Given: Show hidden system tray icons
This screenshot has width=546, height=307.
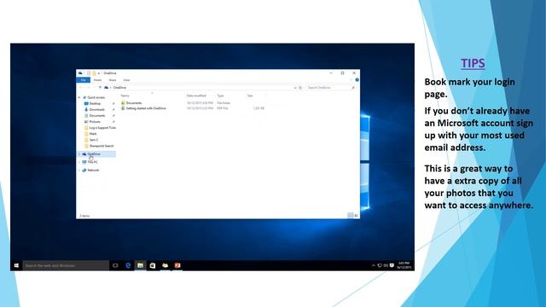Looking at the screenshot, I should point(374,265).
